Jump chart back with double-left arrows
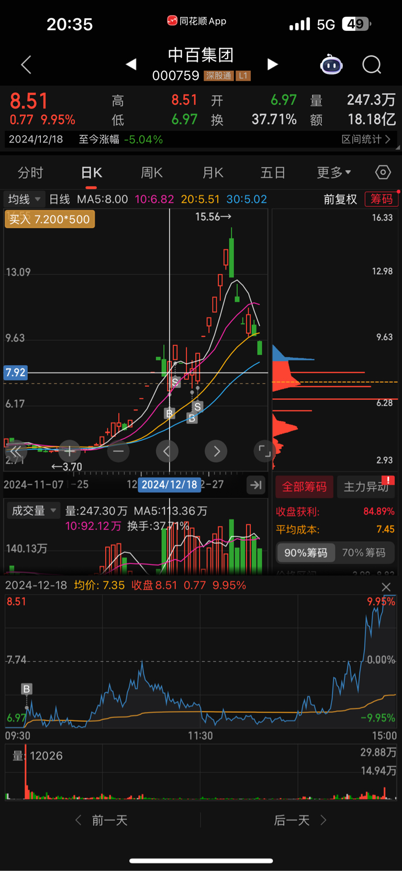Screen dimensions: 402x871 click(x=16, y=451)
